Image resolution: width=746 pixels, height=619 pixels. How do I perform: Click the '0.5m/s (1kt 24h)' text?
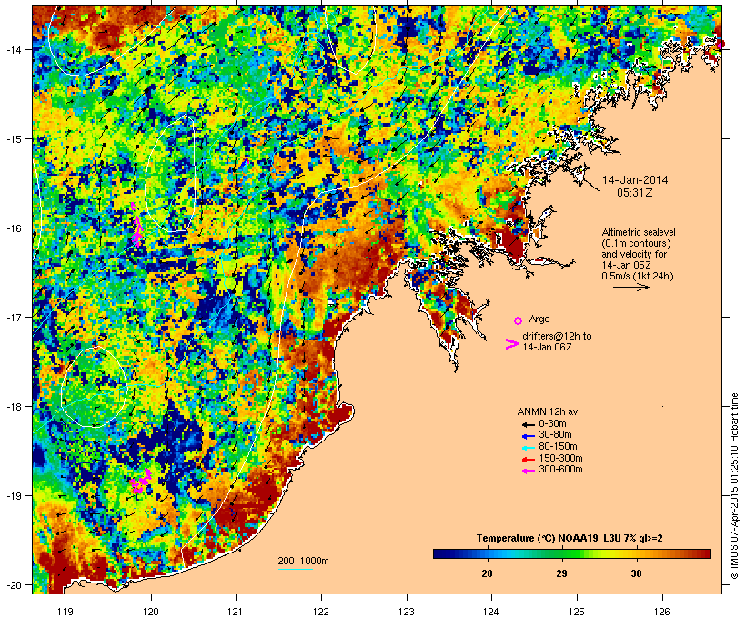(638, 276)
